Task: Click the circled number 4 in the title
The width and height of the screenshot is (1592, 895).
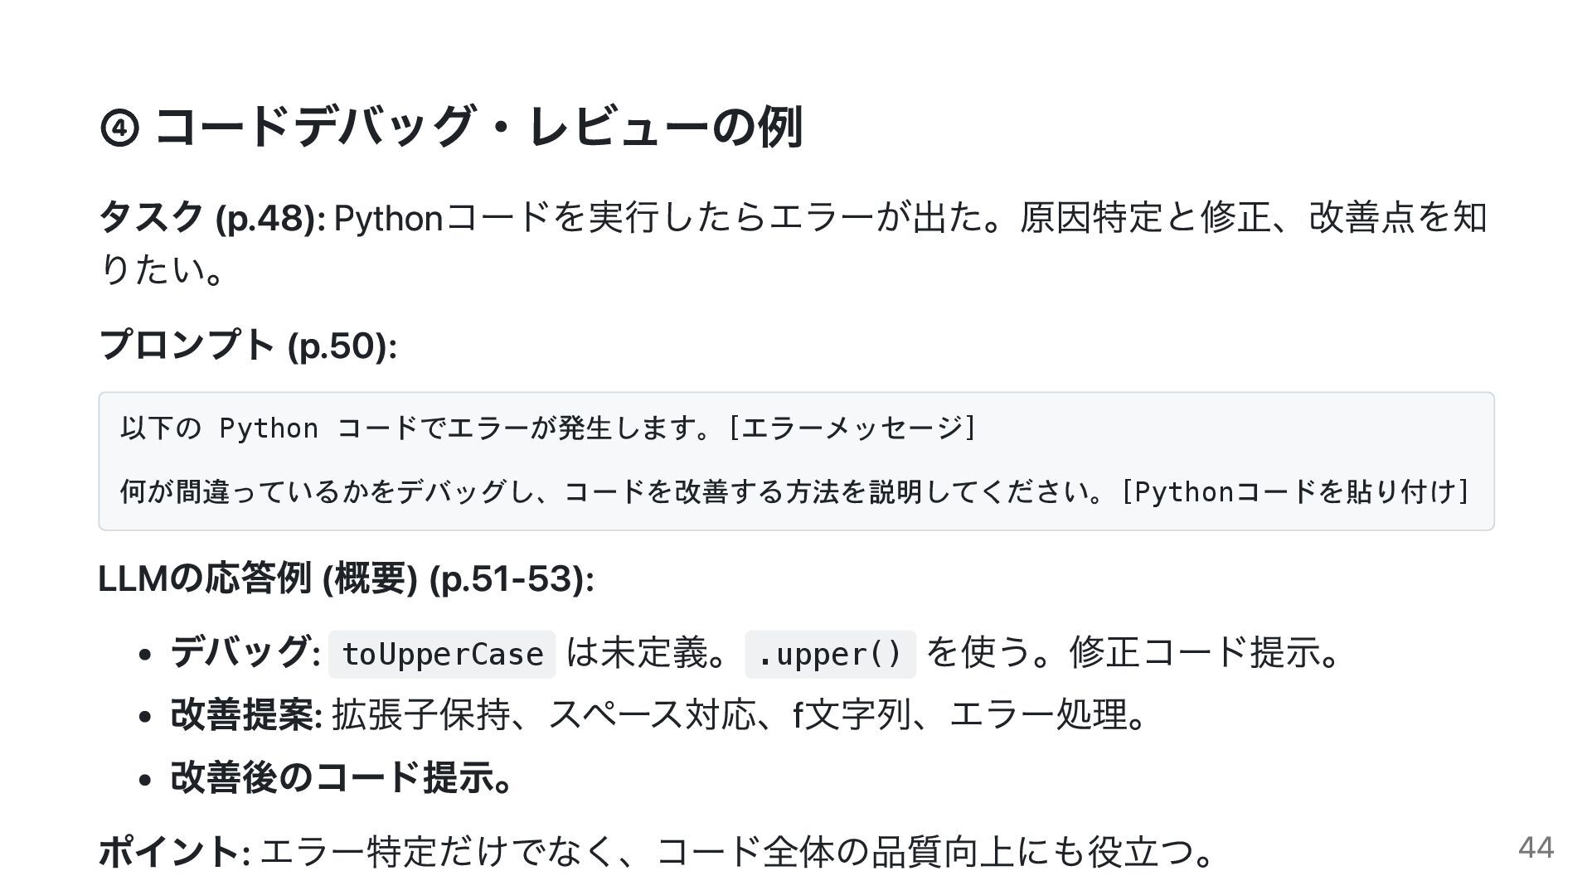Action: pos(119,128)
